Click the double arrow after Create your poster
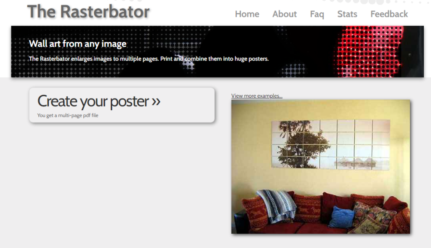 click(x=156, y=101)
